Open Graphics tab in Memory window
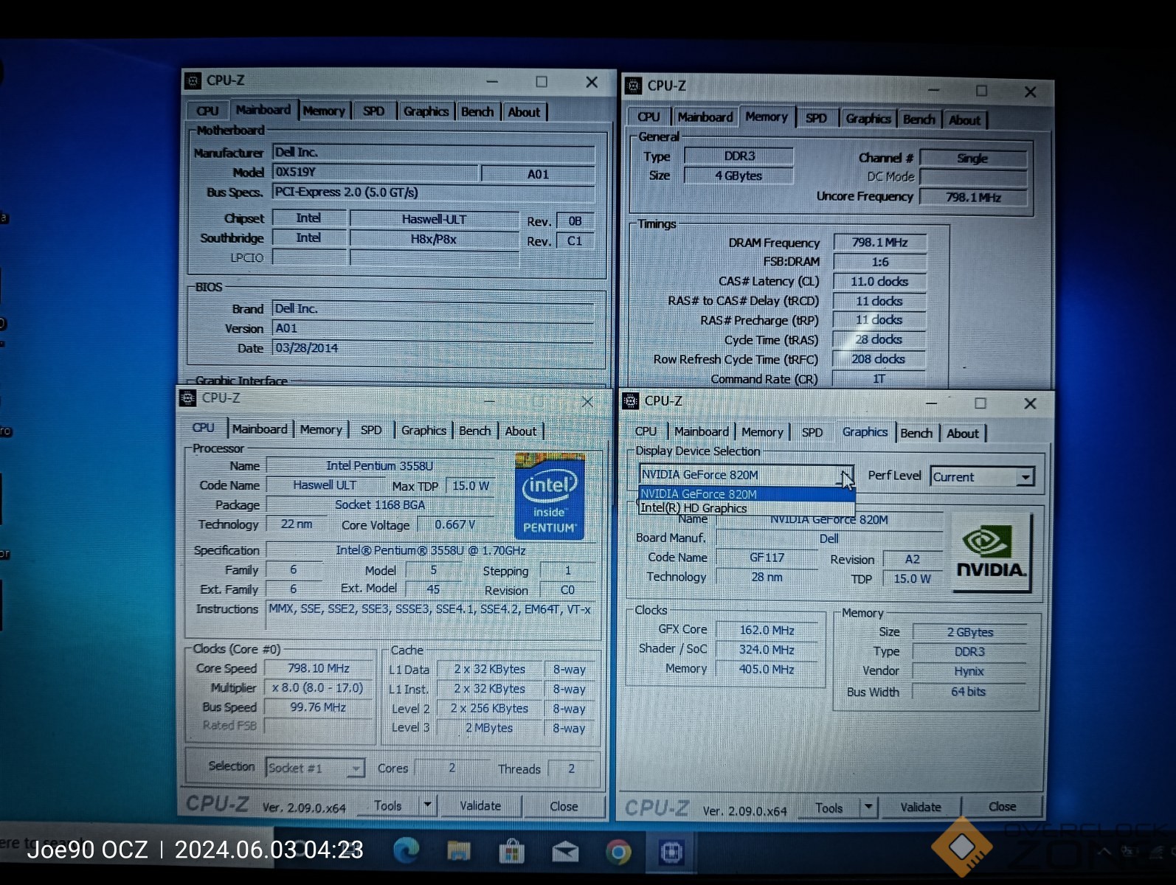This screenshot has height=885, width=1176. click(868, 118)
